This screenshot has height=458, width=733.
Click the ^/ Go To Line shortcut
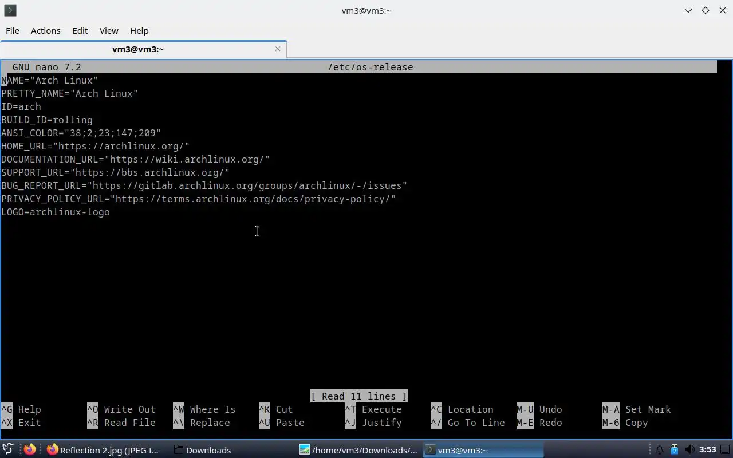click(x=468, y=423)
